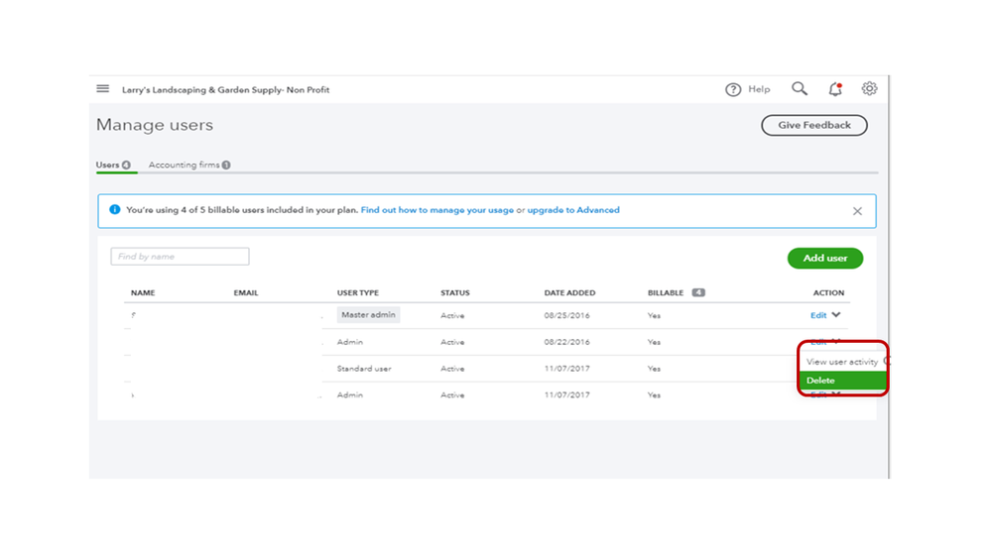
Task: Choose View user activity menu option
Action: pos(841,362)
